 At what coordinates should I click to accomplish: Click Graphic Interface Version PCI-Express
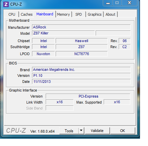88,96
